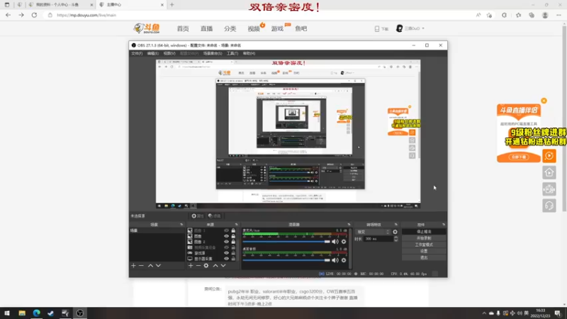Move source up with up arrow in 来源 panel

215,265
